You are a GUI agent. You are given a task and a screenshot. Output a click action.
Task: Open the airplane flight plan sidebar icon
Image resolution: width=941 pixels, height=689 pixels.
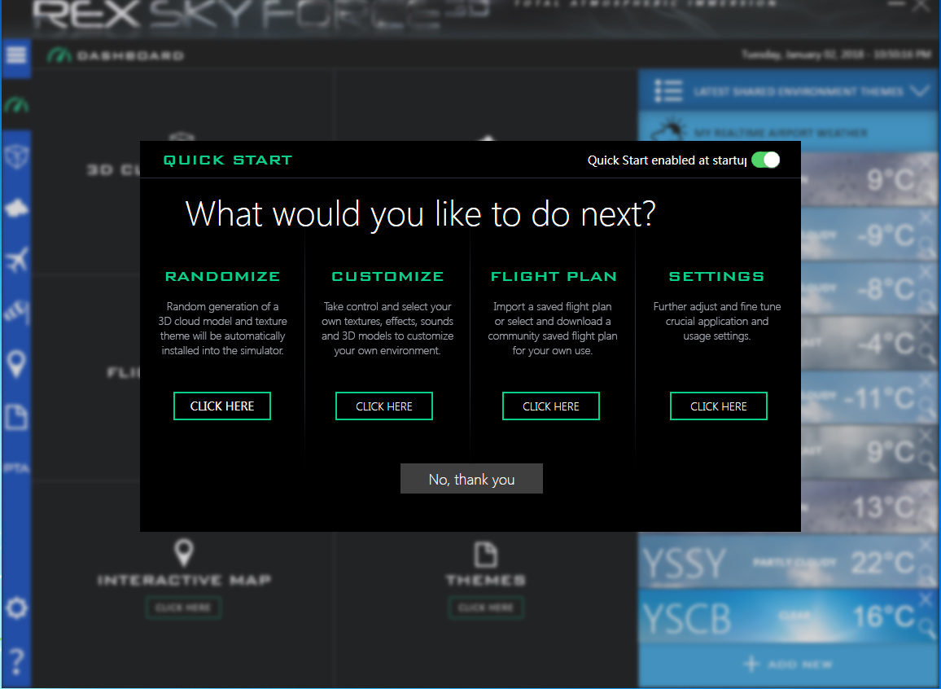(x=16, y=261)
